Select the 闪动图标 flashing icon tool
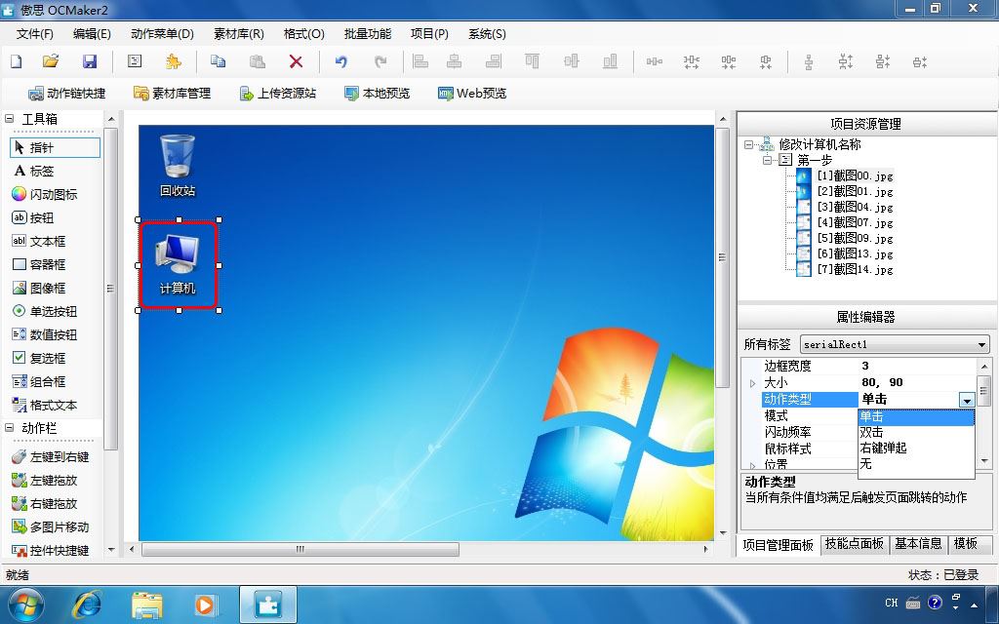This screenshot has width=999, height=624. [45, 194]
